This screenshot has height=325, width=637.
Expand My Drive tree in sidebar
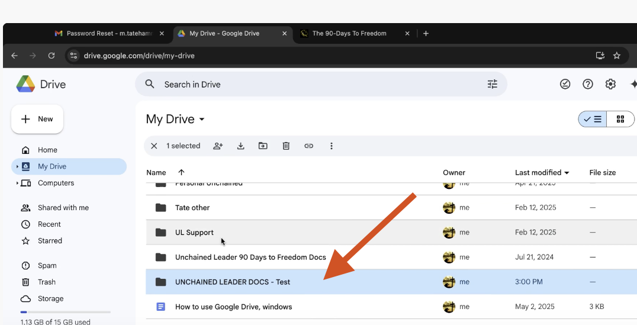pyautogui.click(x=17, y=166)
